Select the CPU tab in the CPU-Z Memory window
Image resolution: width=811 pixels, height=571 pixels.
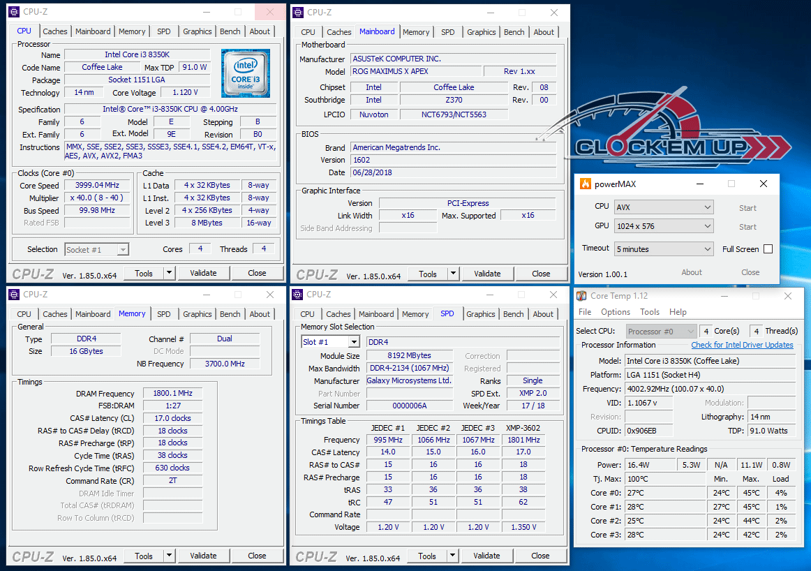(24, 314)
